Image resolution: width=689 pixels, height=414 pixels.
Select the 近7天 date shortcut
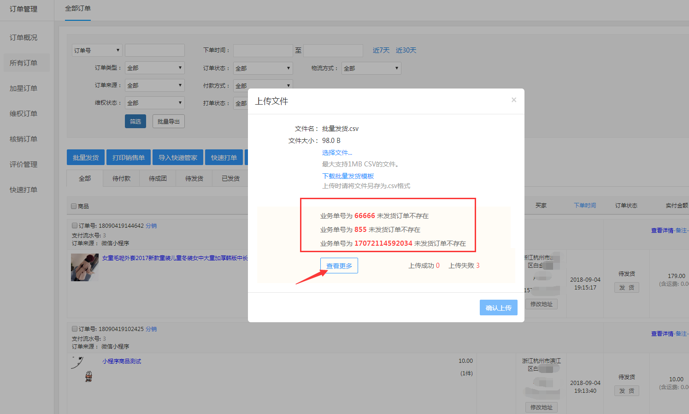coord(381,50)
